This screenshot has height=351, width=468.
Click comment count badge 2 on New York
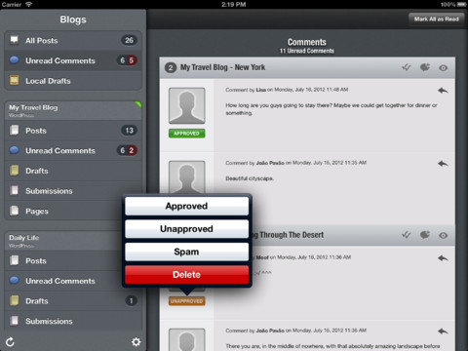[171, 67]
